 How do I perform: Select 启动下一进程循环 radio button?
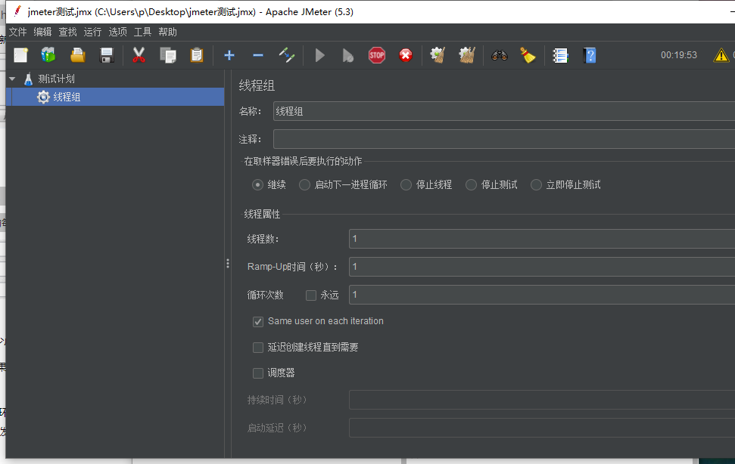coord(305,184)
